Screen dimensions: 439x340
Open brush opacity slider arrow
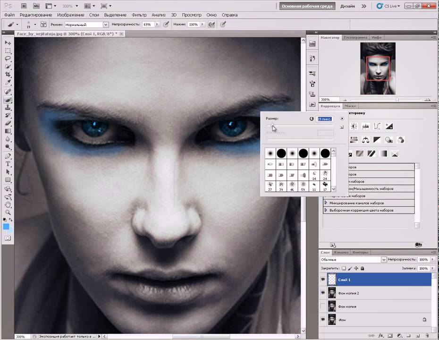coord(157,25)
